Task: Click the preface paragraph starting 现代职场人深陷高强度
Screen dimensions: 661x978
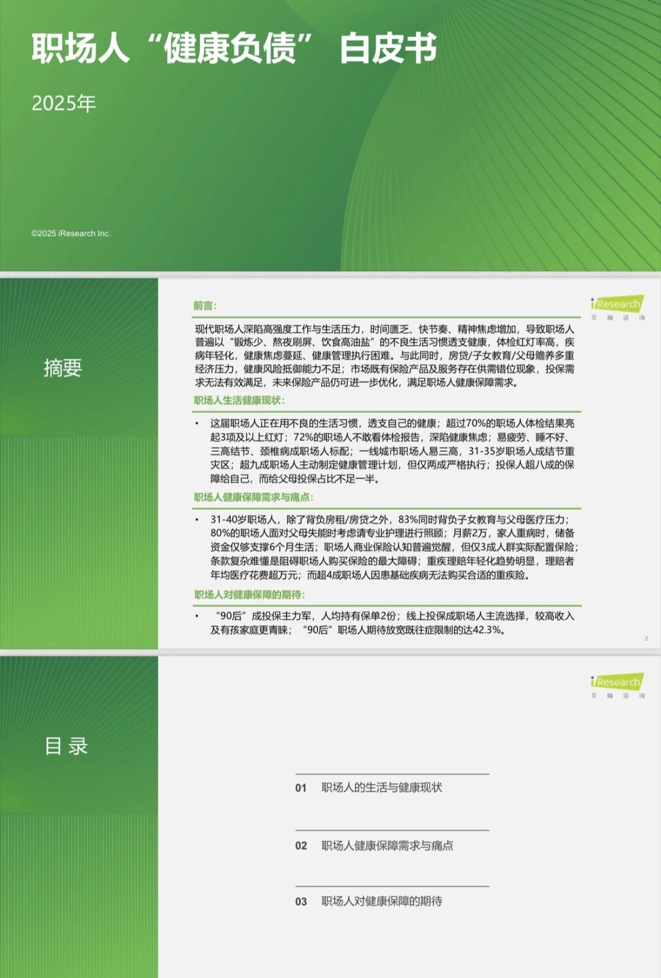Action: tap(385, 356)
